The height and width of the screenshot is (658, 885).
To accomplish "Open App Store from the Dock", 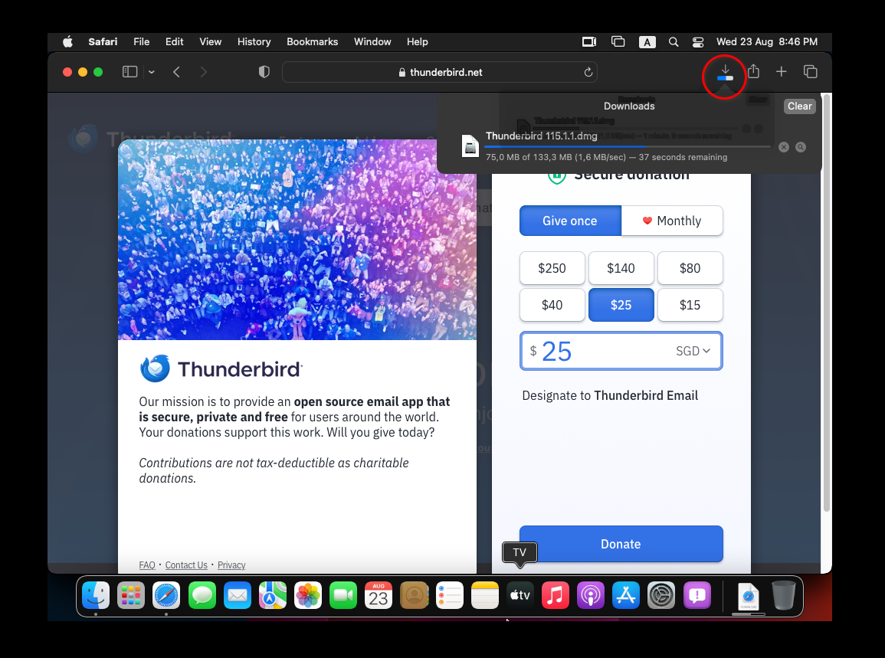I will tap(626, 595).
